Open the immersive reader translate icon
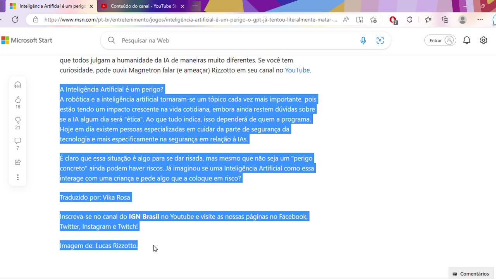This screenshot has height=279, width=496. click(x=360, y=20)
